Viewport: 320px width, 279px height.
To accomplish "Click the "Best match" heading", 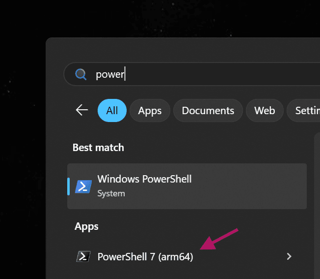I will [x=98, y=148].
